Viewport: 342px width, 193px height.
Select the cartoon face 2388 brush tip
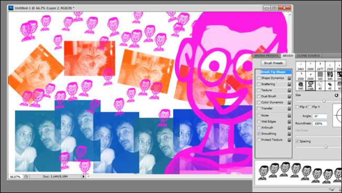pyautogui.click(x=310, y=86)
